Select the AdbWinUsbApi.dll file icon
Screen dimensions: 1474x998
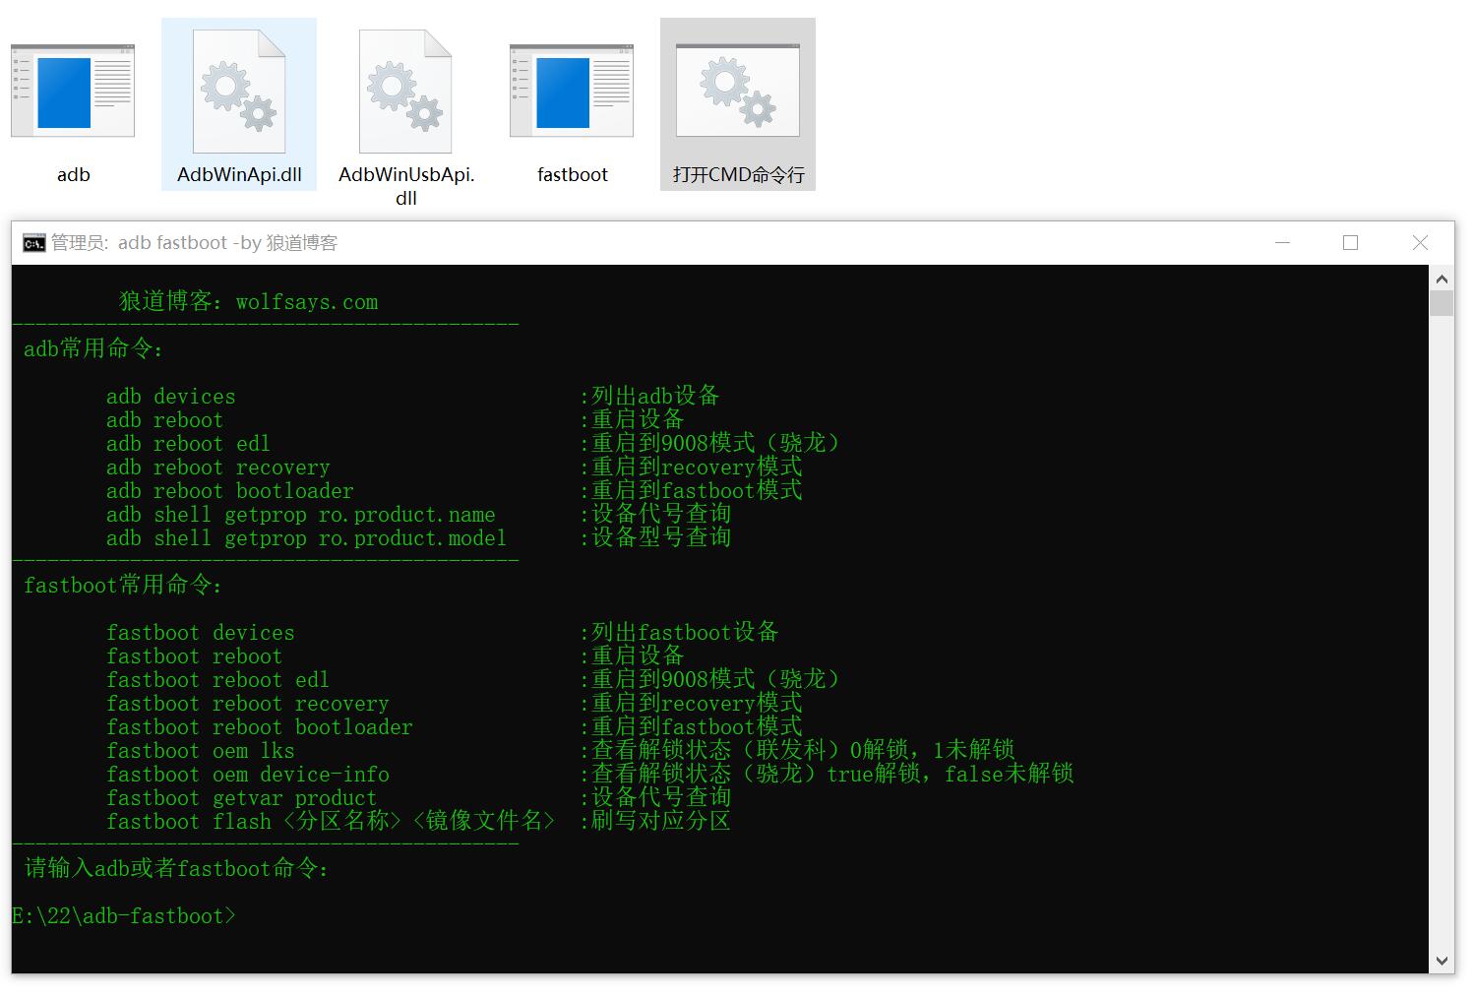405,92
